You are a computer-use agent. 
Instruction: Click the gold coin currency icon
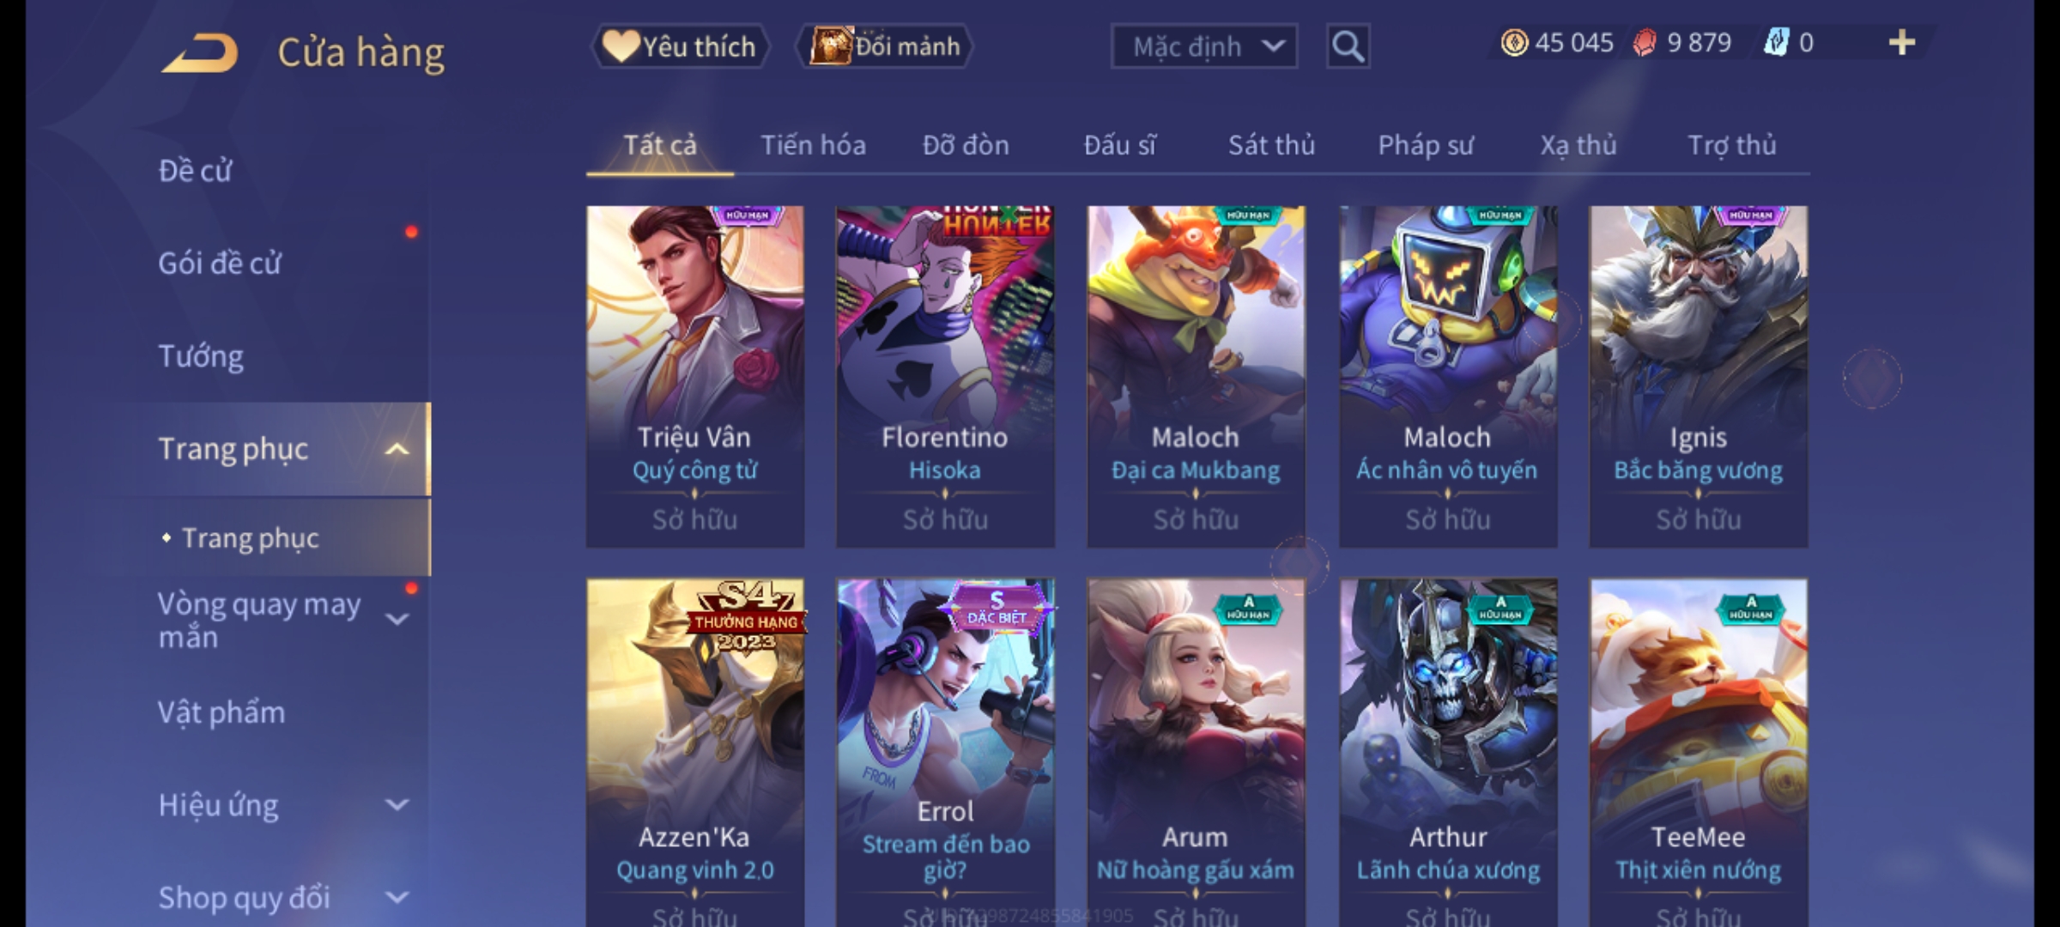tap(1514, 43)
